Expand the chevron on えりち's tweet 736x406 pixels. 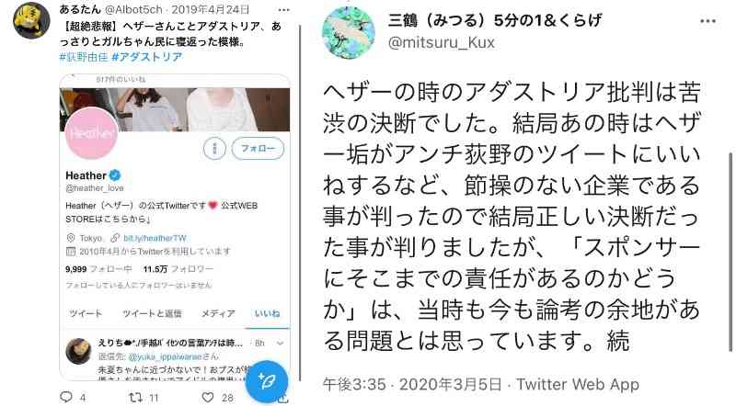[x=281, y=344]
